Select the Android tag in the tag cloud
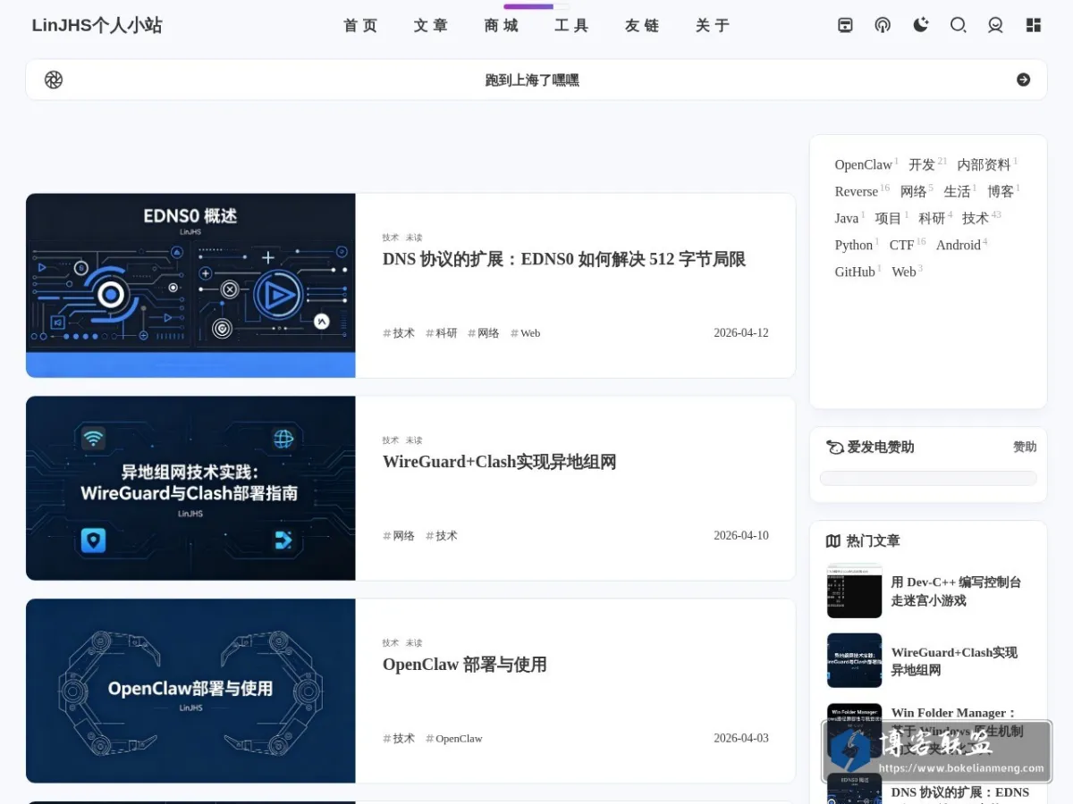1073x804 pixels. click(961, 245)
